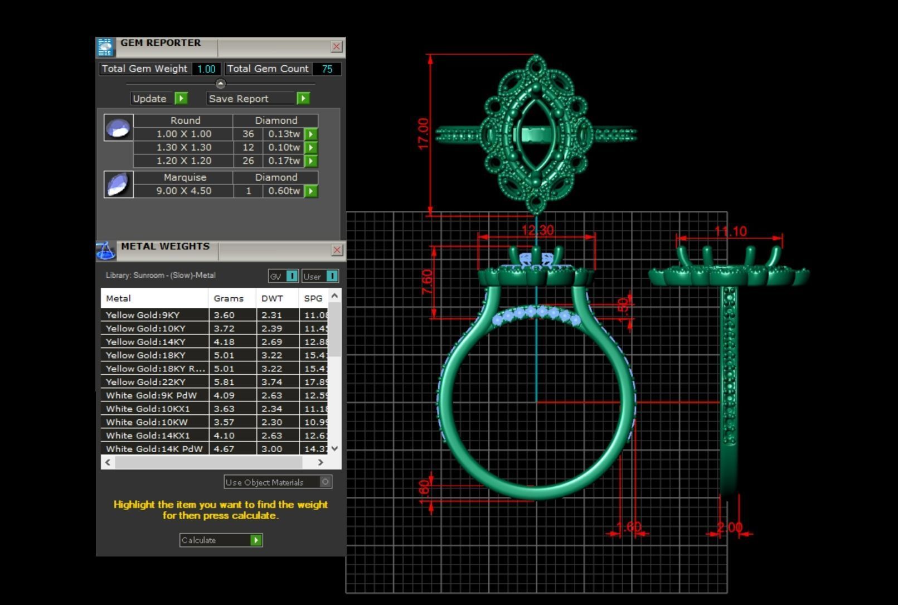This screenshot has height=605, width=898.
Task: Toggle the User switch
Action: point(333,275)
